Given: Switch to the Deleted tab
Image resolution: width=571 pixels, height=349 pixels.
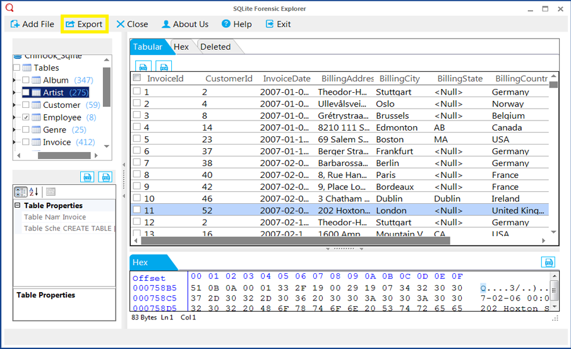Looking at the screenshot, I should (215, 47).
